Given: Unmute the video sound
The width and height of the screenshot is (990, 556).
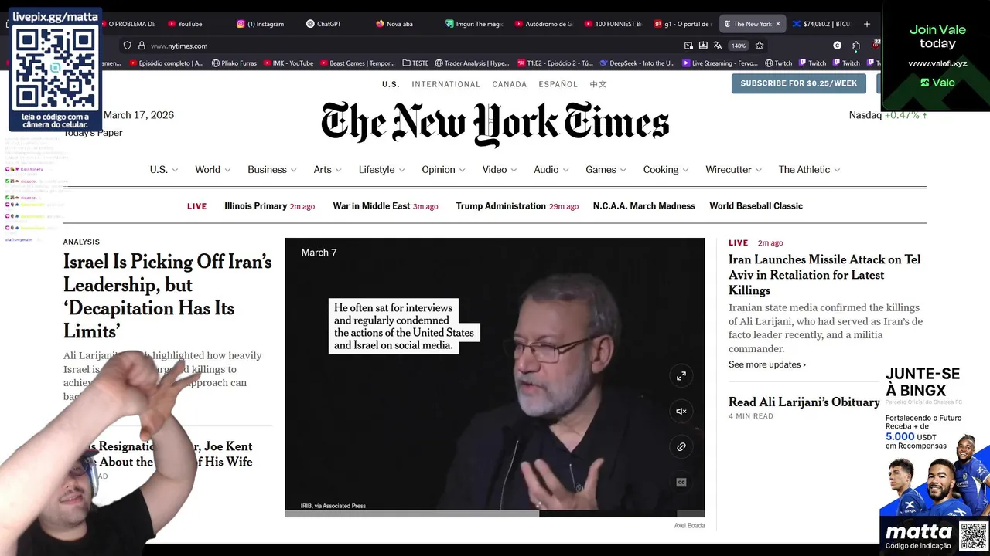Looking at the screenshot, I should pos(681,412).
